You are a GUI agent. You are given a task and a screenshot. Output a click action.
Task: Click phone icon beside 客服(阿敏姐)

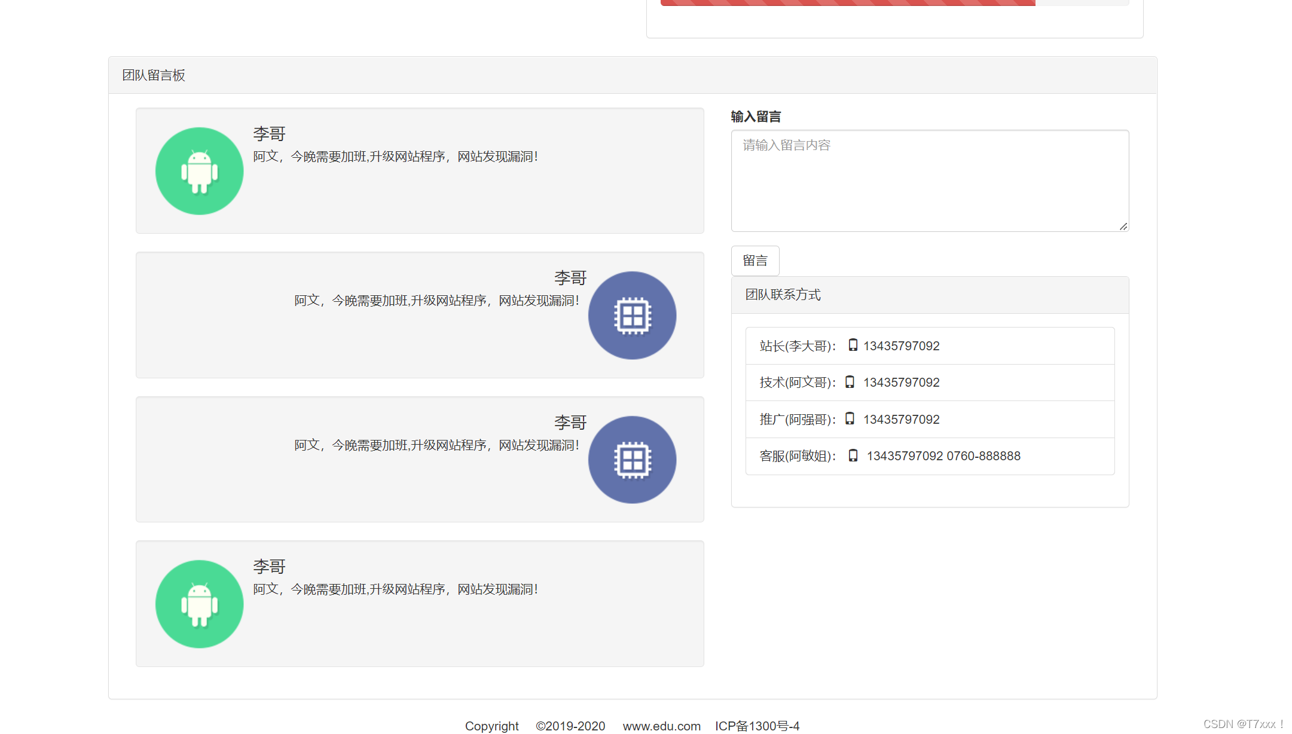[x=853, y=455]
